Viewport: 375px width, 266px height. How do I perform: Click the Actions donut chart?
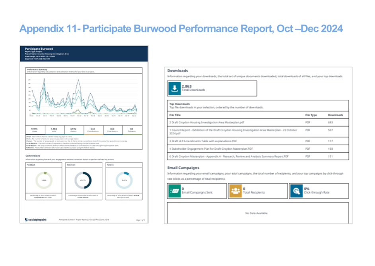tap(124, 180)
